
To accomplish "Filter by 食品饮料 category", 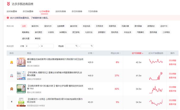I will click(35, 26).
